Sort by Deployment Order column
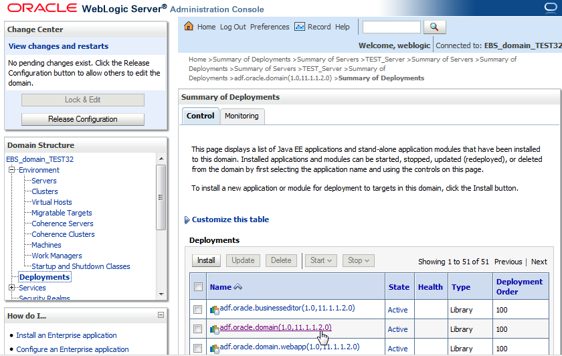Image resolution: width=562 pixels, height=356 pixels. 519,287
